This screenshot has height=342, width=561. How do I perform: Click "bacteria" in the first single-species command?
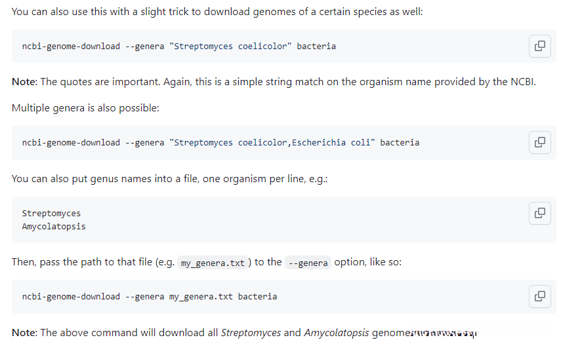tap(316, 47)
